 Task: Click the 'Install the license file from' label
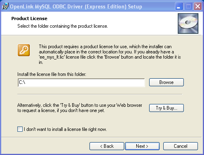[x=52, y=74]
